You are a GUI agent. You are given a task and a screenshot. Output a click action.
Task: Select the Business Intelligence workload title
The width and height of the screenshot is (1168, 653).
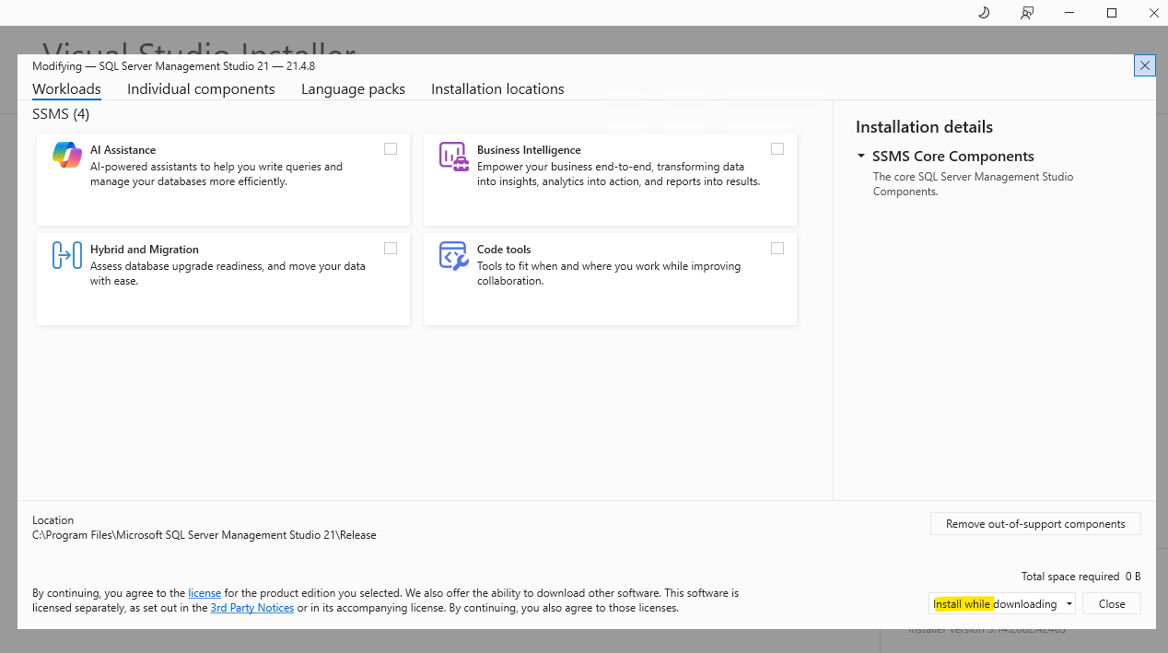click(529, 150)
